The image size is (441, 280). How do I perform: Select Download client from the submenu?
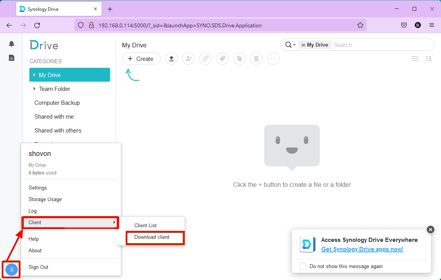pyautogui.click(x=152, y=237)
